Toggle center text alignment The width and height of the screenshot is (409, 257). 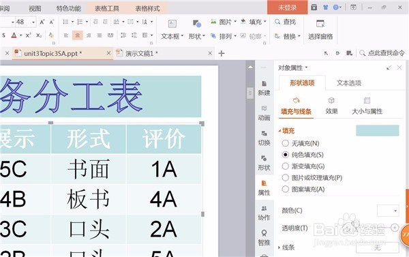(x=78, y=35)
